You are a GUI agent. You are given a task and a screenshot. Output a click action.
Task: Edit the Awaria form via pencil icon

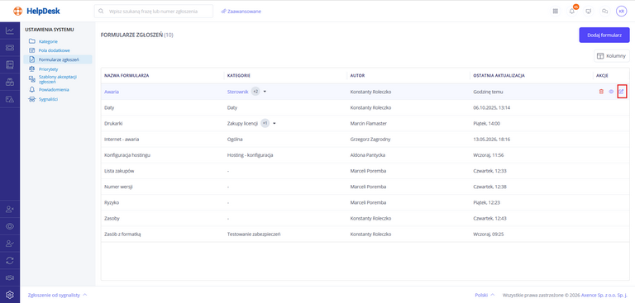click(x=621, y=92)
